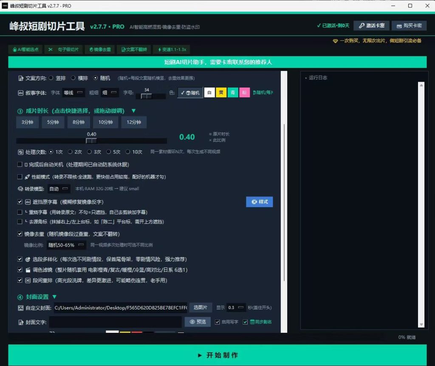Click the blue 样式 button
This screenshot has width=435, height=366.
pyautogui.click(x=260, y=202)
